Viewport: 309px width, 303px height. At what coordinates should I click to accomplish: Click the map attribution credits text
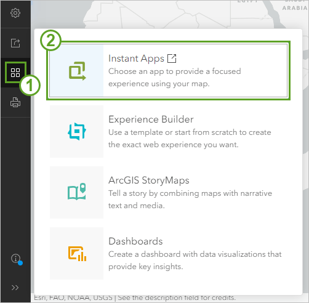tap(135, 297)
